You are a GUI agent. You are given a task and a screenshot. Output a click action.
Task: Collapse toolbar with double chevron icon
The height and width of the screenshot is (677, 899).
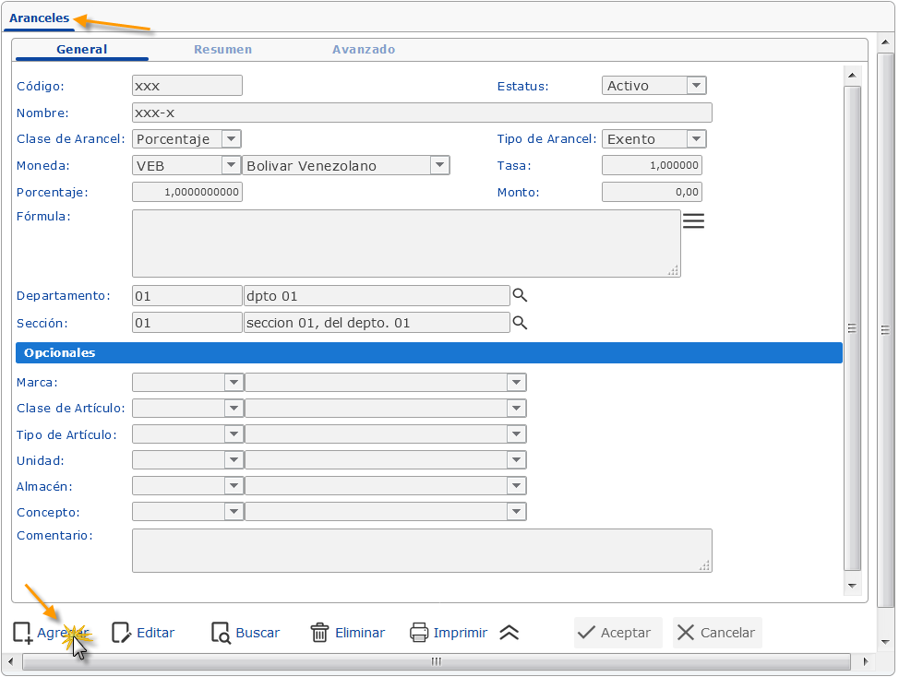coord(509,633)
